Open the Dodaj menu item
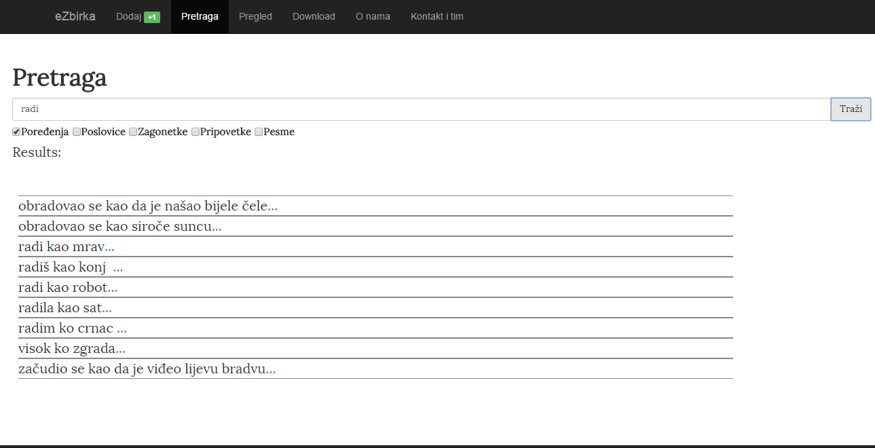 (x=128, y=16)
